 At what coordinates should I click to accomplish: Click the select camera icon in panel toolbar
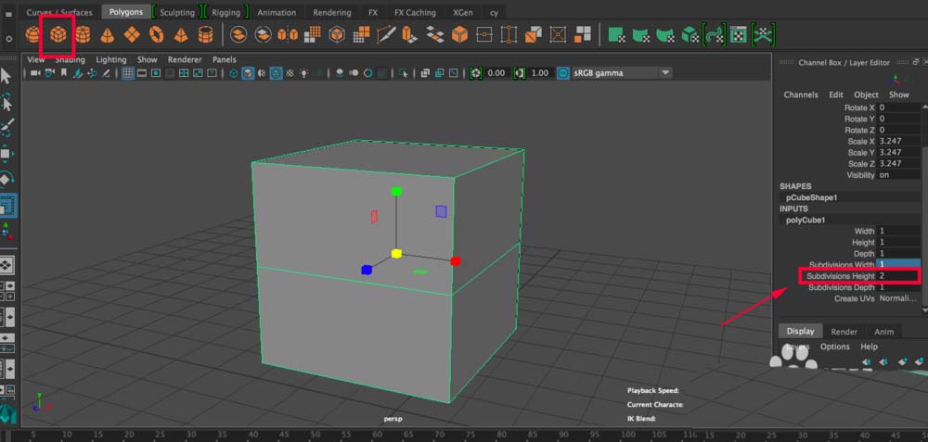click(x=35, y=73)
